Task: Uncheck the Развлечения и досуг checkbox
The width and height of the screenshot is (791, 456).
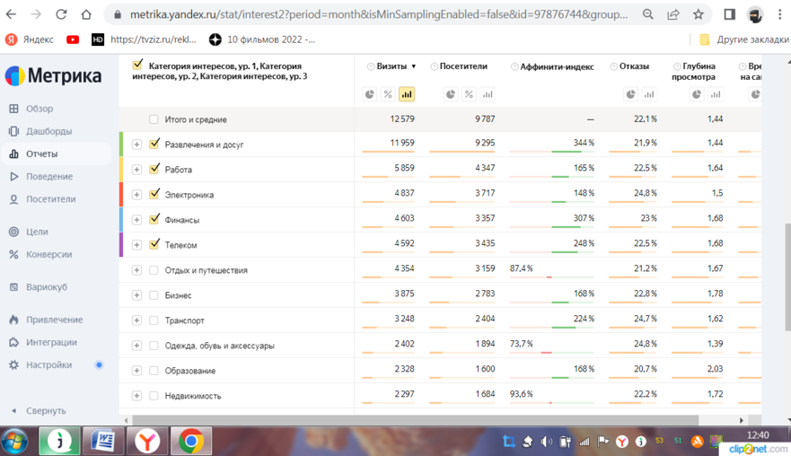Action: coord(154,144)
